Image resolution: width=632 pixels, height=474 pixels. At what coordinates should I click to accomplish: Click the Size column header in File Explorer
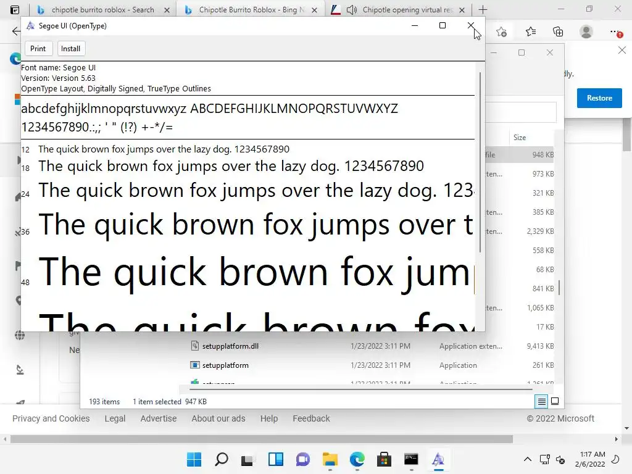pos(520,138)
